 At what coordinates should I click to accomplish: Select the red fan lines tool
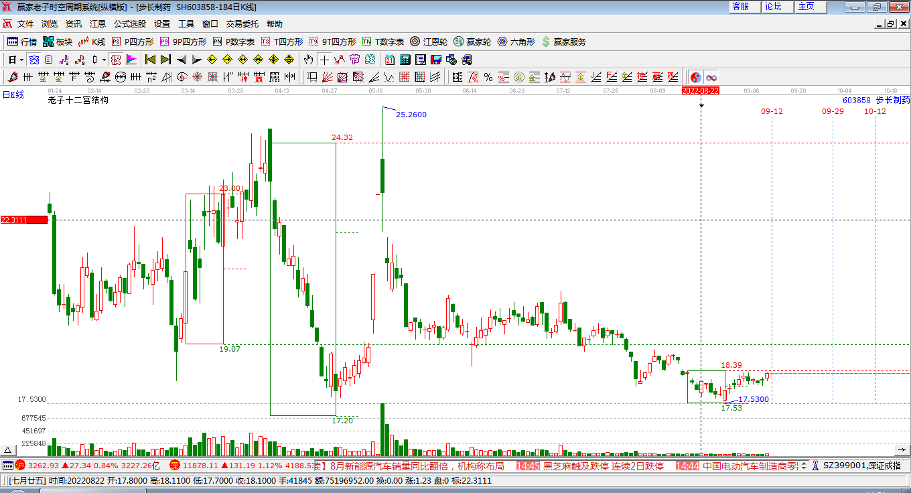tap(328, 77)
